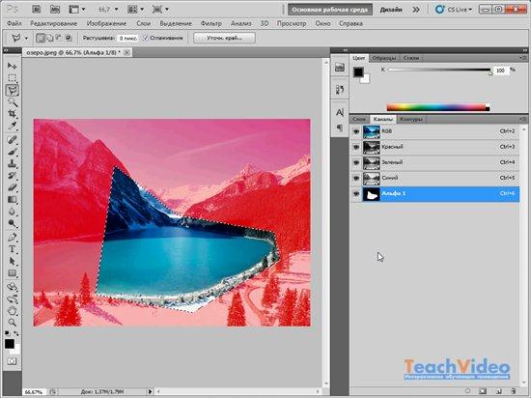The image size is (531, 398).
Task: Open the Изображение menu
Action: (106, 24)
